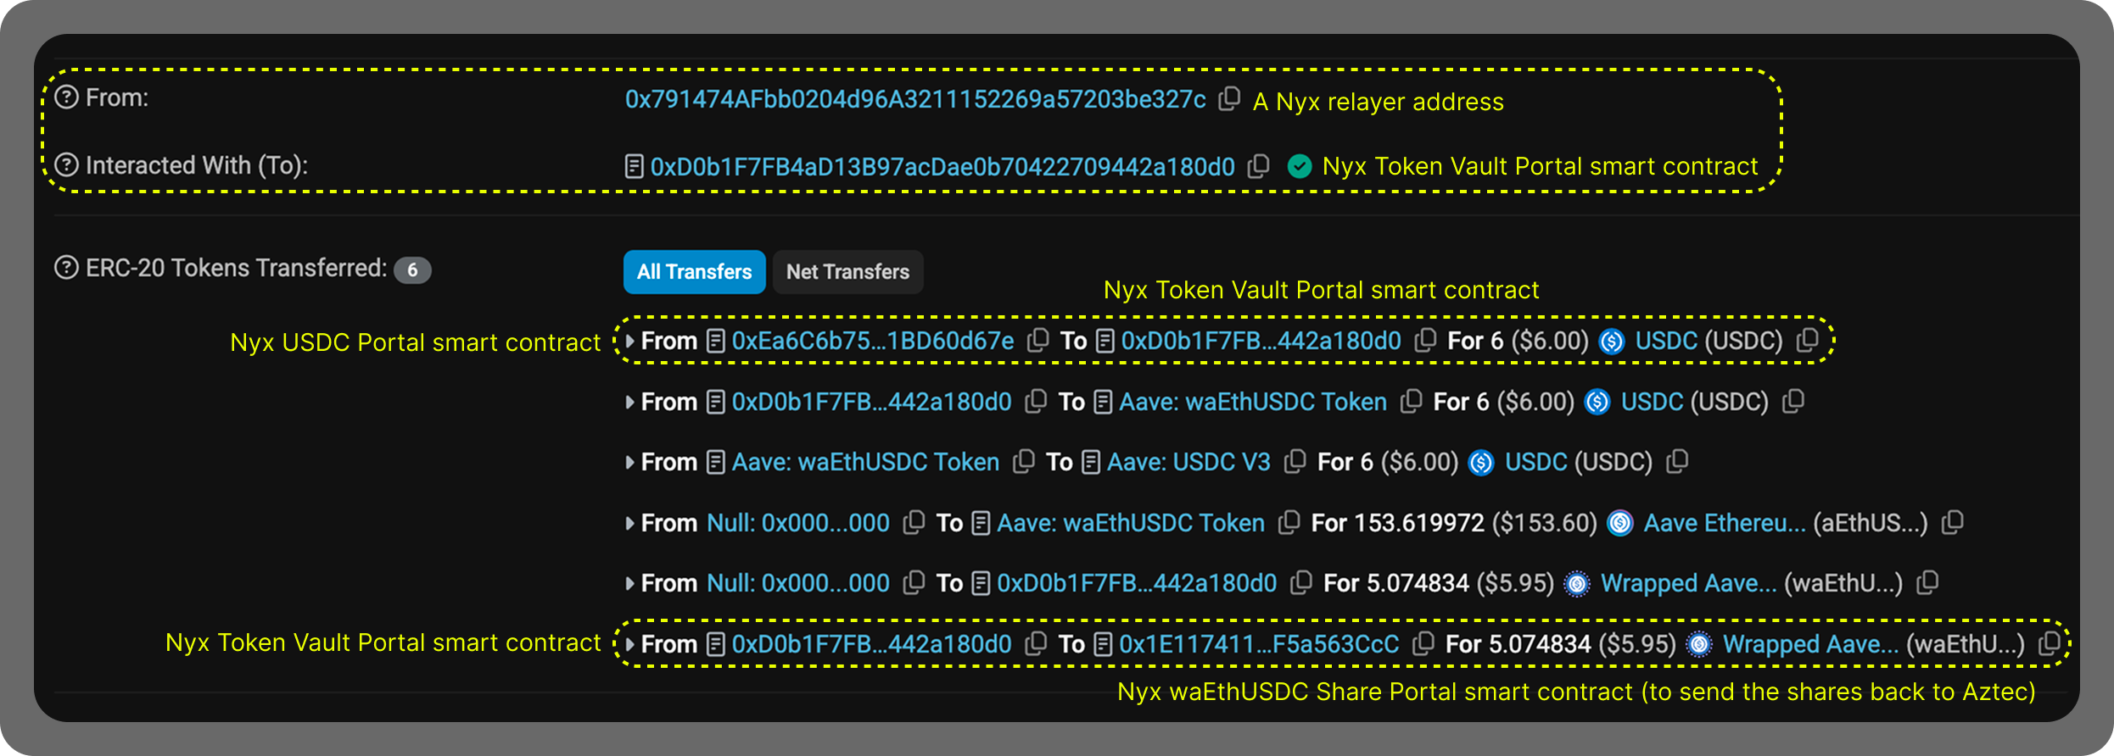The image size is (2114, 756).
Task: Click contract icon before Aave: USDC V3
Action: (x=1091, y=462)
